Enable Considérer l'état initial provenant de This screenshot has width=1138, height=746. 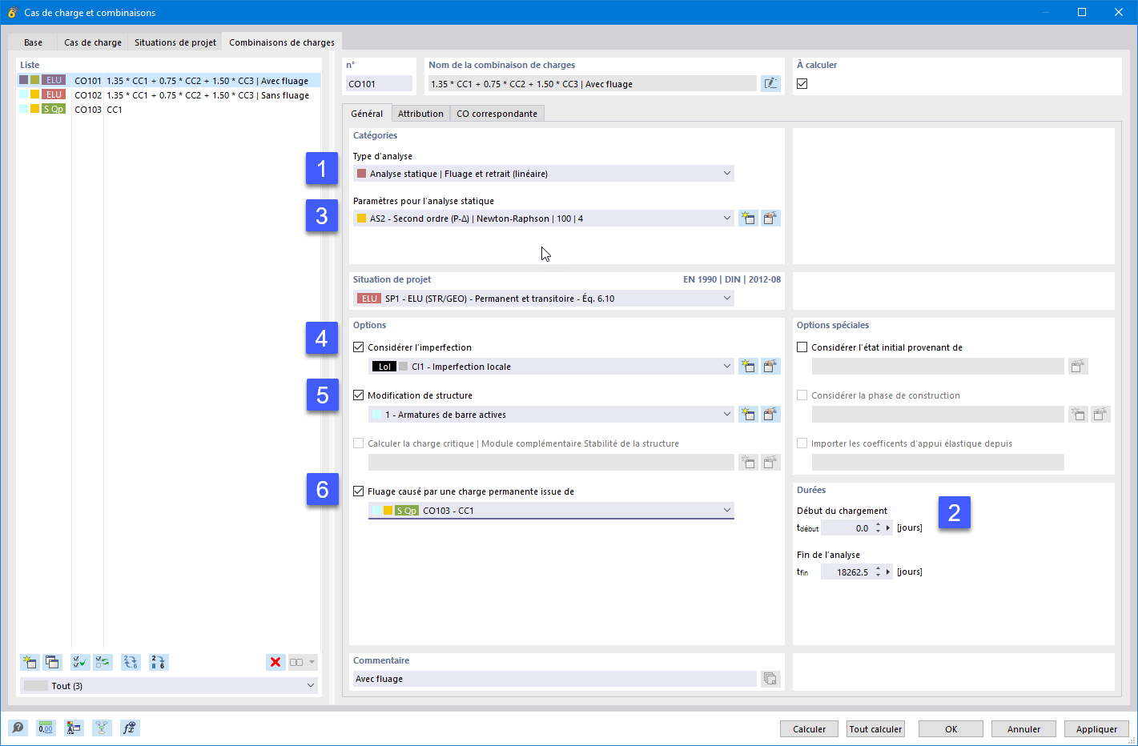(802, 347)
